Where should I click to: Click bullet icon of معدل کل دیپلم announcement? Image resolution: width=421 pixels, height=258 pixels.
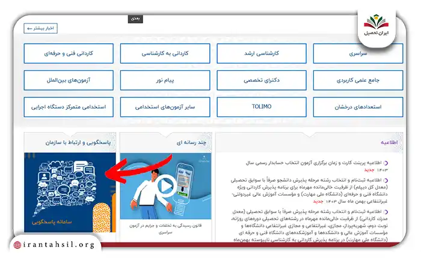pyautogui.click(x=386, y=180)
